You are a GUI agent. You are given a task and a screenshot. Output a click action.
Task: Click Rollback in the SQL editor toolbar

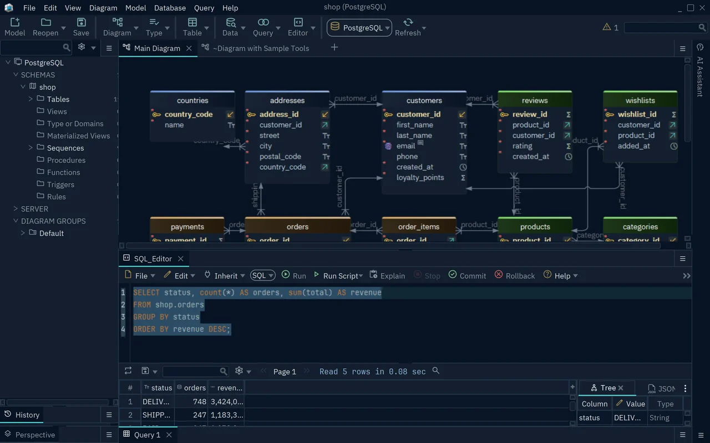coord(515,275)
